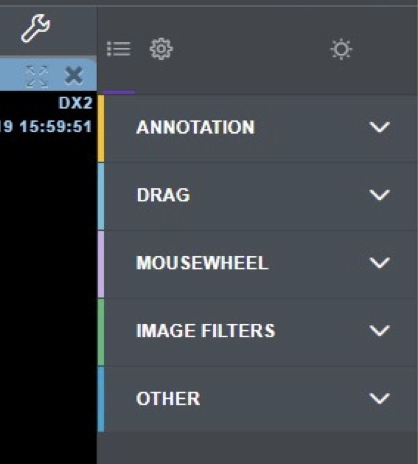Click the OTHER section label

tap(168, 398)
